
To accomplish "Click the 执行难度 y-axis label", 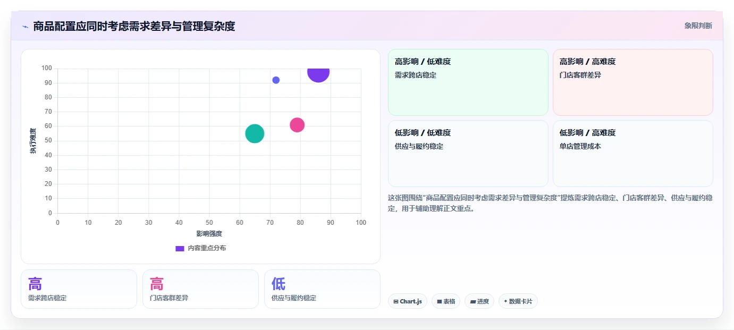I will pos(33,141).
